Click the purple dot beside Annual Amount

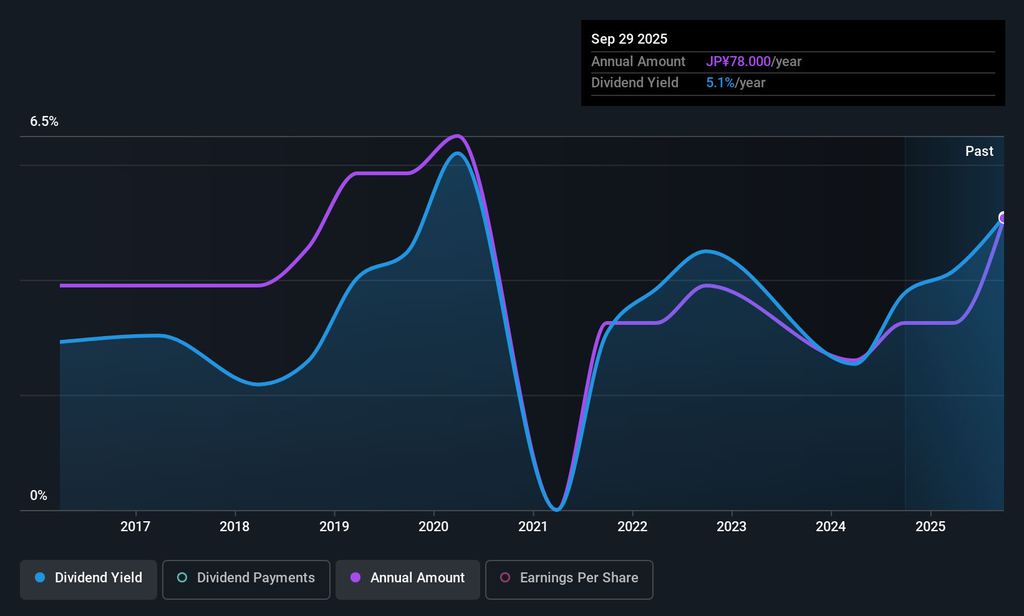(355, 578)
